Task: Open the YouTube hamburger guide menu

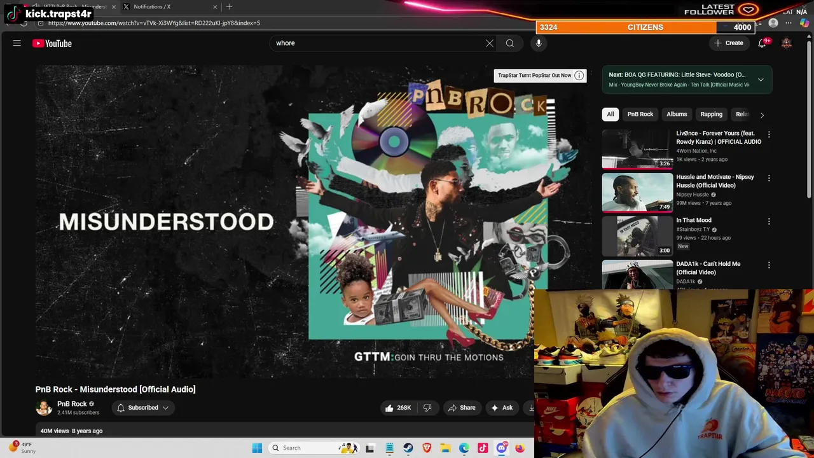Action: pos(17,43)
